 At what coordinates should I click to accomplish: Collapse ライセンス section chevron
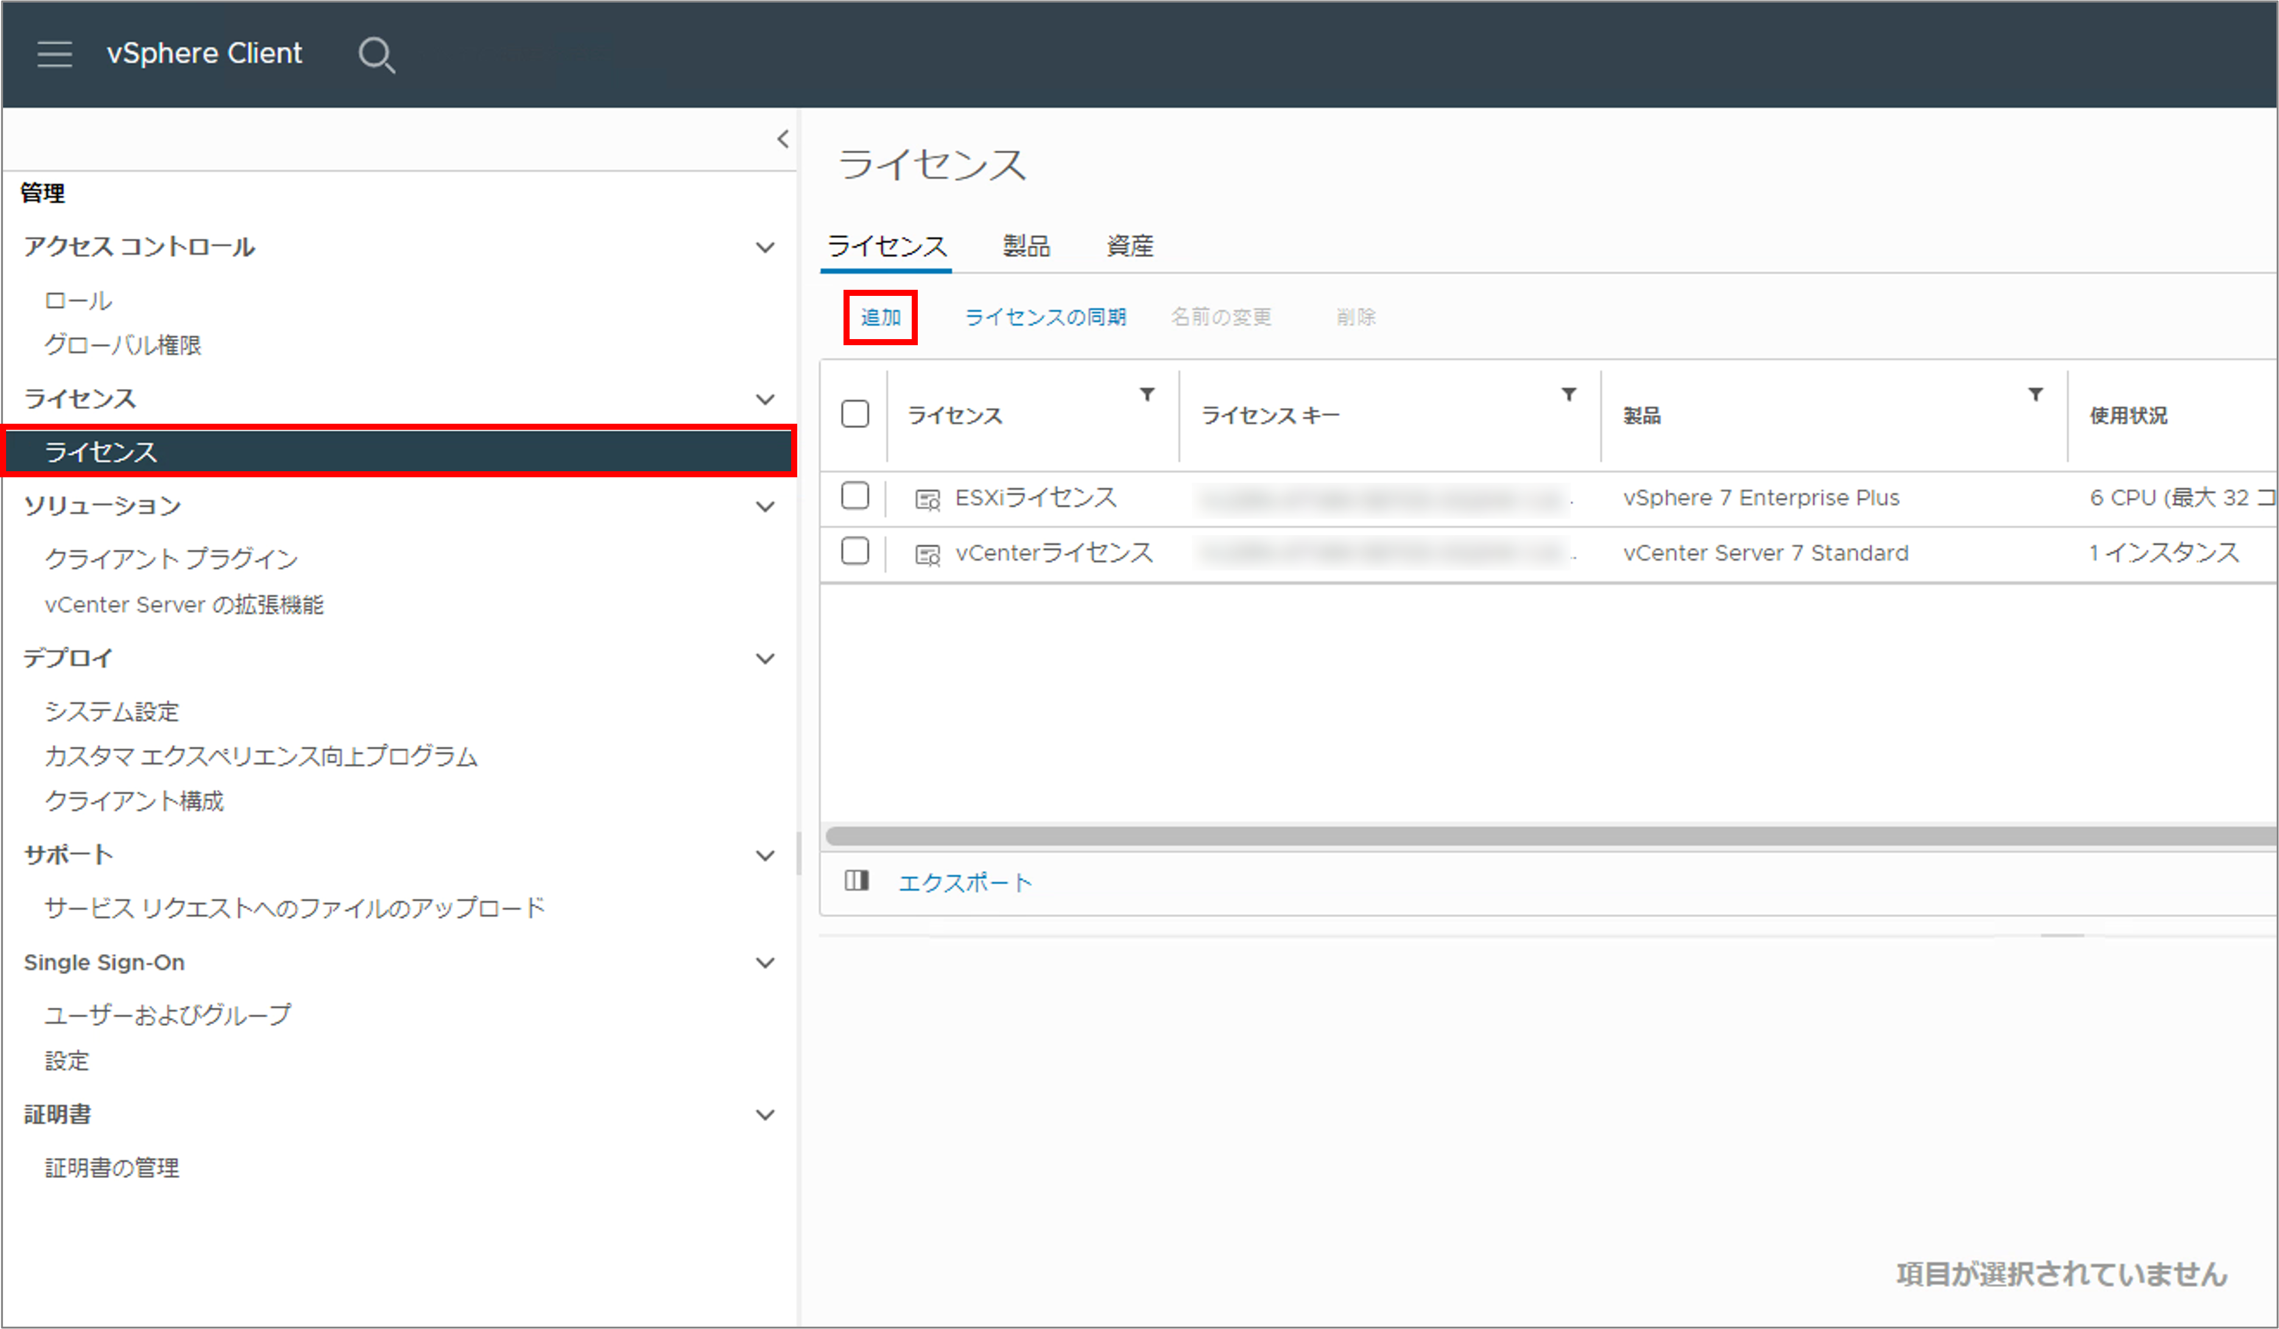click(x=765, y=399)
